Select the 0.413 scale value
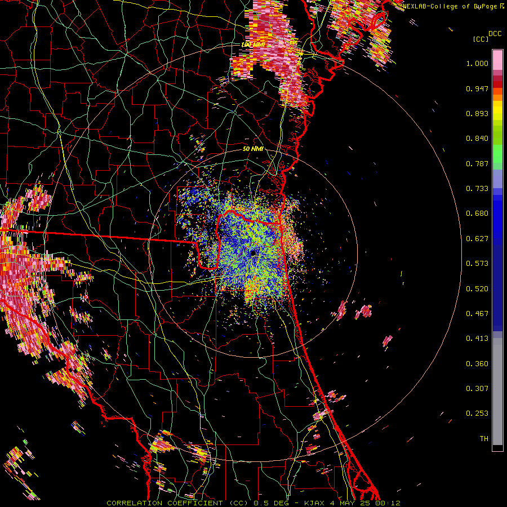 point(477,339)
